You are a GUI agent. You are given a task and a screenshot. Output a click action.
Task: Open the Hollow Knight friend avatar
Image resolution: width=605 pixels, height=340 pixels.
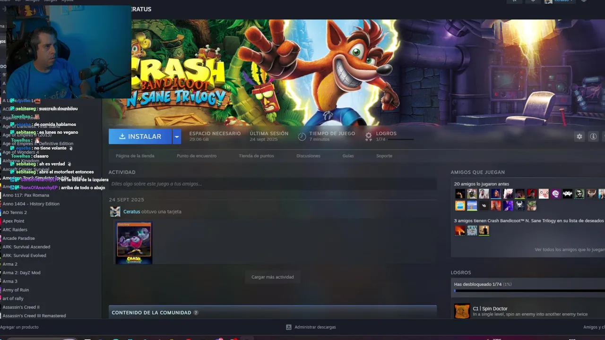pyautogui.click(x=520, y=205)
